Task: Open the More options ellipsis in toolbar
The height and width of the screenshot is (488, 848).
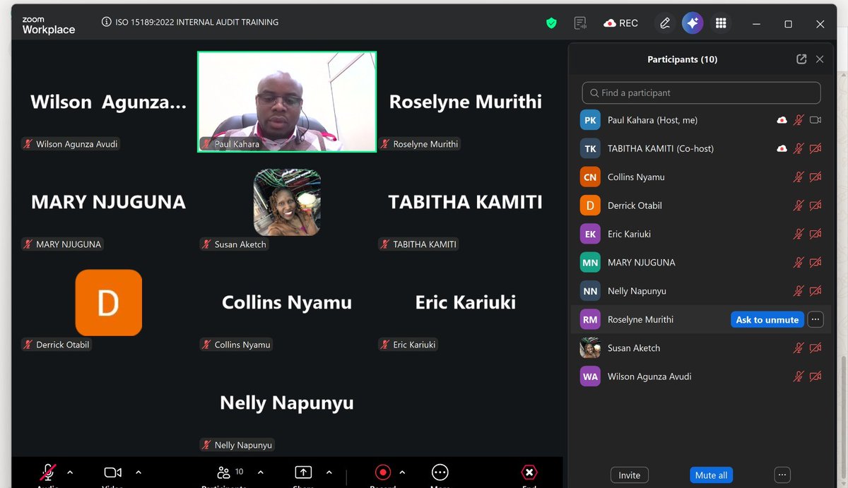Action: click(440, 472)
